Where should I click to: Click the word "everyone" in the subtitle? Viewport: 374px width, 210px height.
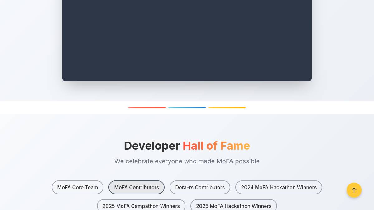[168, 161]
